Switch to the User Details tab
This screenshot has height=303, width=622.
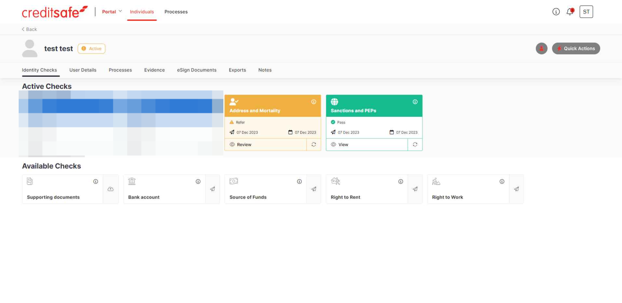pyautogui.click(x=83, y=70)
